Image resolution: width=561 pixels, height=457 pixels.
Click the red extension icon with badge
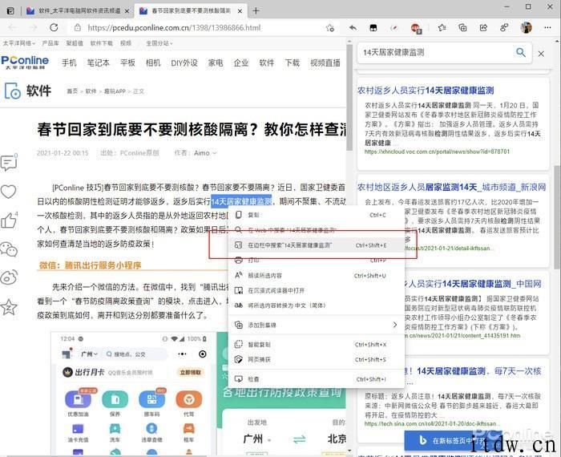(x=416, y=28)
